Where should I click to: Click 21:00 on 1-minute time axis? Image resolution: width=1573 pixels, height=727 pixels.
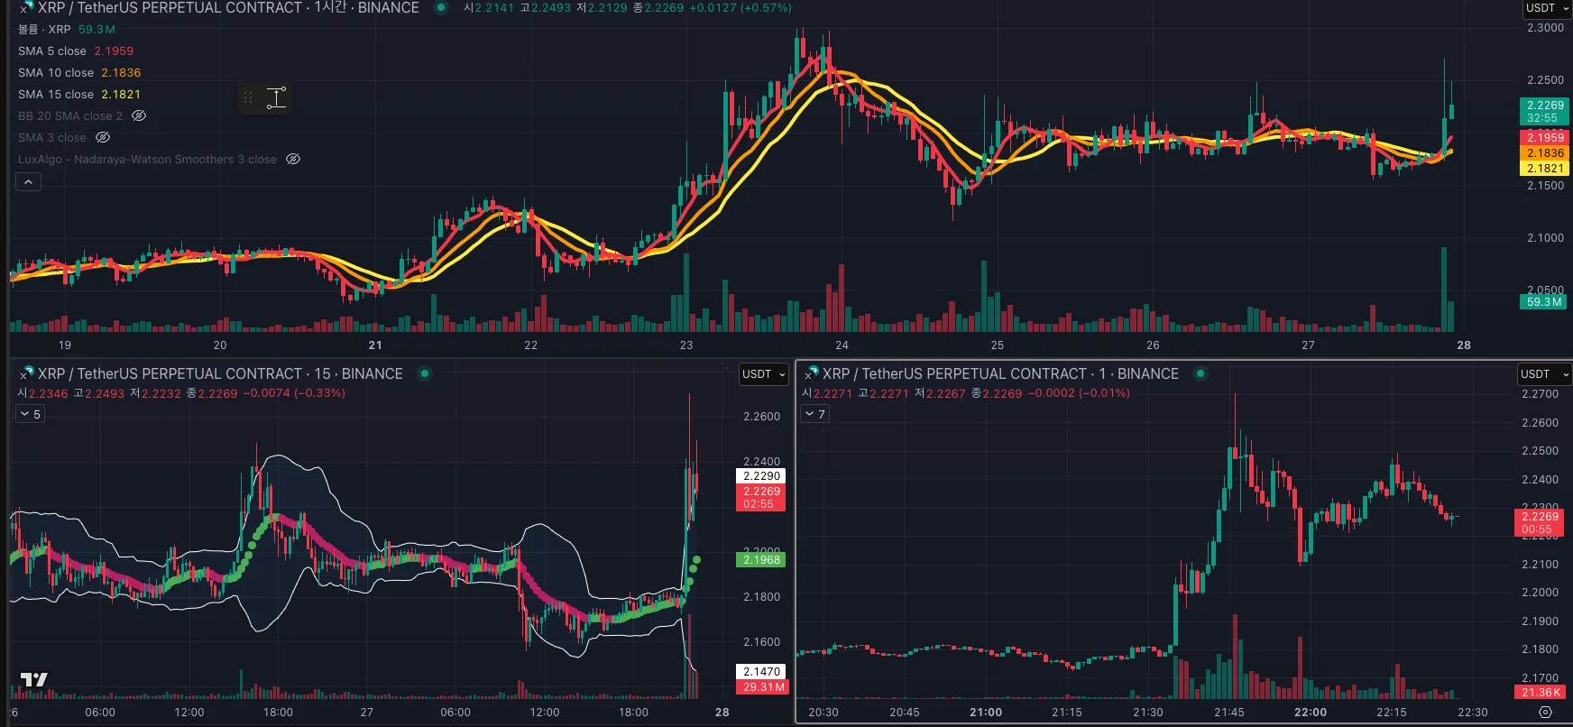coord(986,713)
